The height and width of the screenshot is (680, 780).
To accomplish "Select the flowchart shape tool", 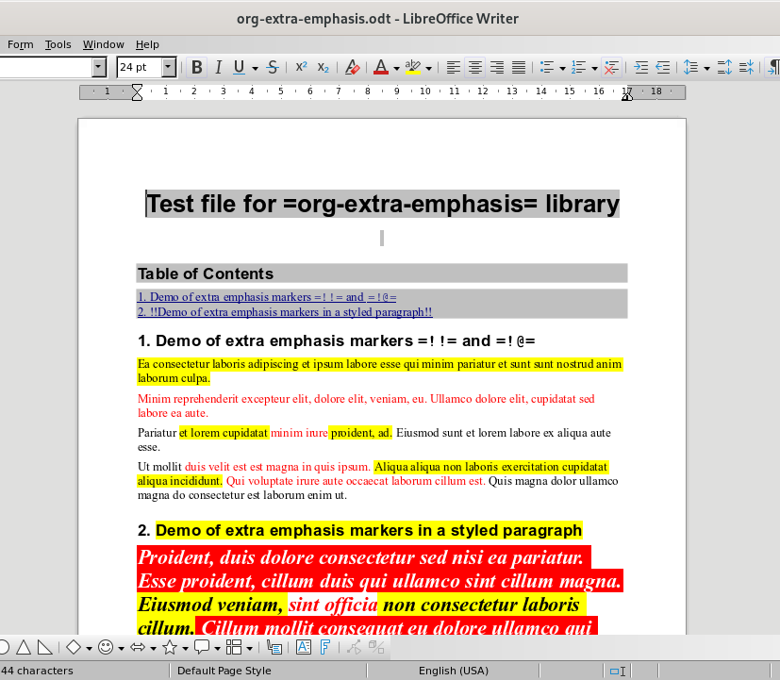I will (x=234, y=647).
